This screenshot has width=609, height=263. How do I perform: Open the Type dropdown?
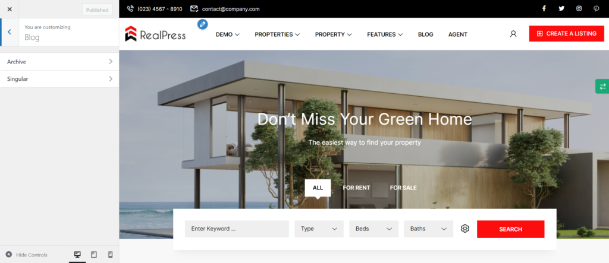[x=319, y=229]
